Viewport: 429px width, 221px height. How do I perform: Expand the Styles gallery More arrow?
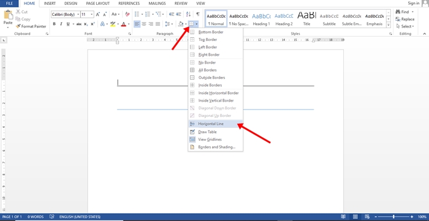coord(388,25)
